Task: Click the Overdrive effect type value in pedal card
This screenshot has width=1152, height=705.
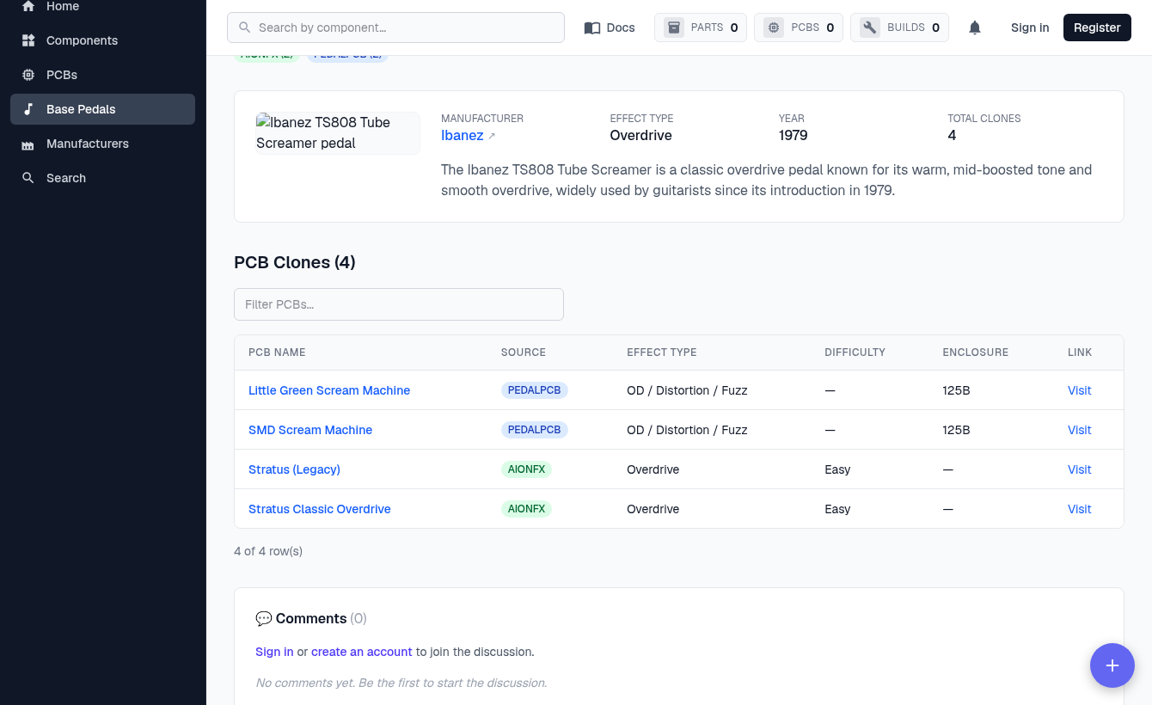Action: click(x=641, y=135)
